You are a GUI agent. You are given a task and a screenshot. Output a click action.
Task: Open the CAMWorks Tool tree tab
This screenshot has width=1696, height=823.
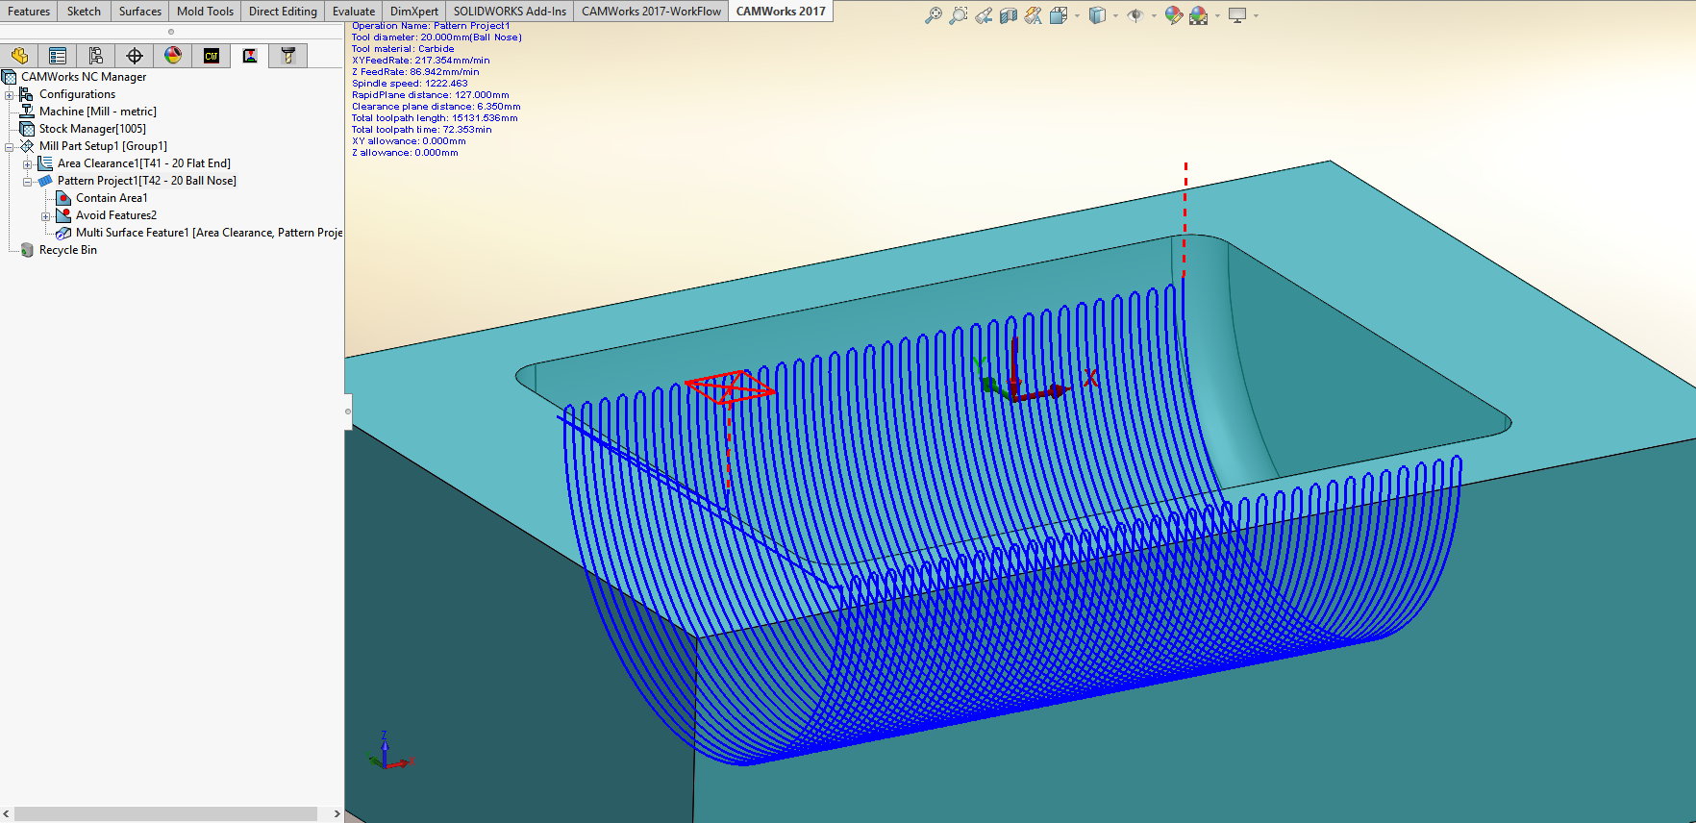coord(287,56)
